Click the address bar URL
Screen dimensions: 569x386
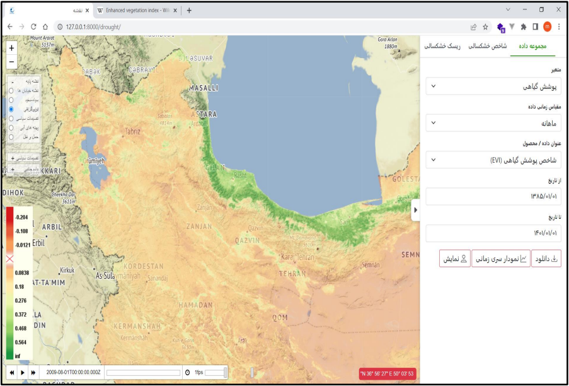tap(93, 27)
